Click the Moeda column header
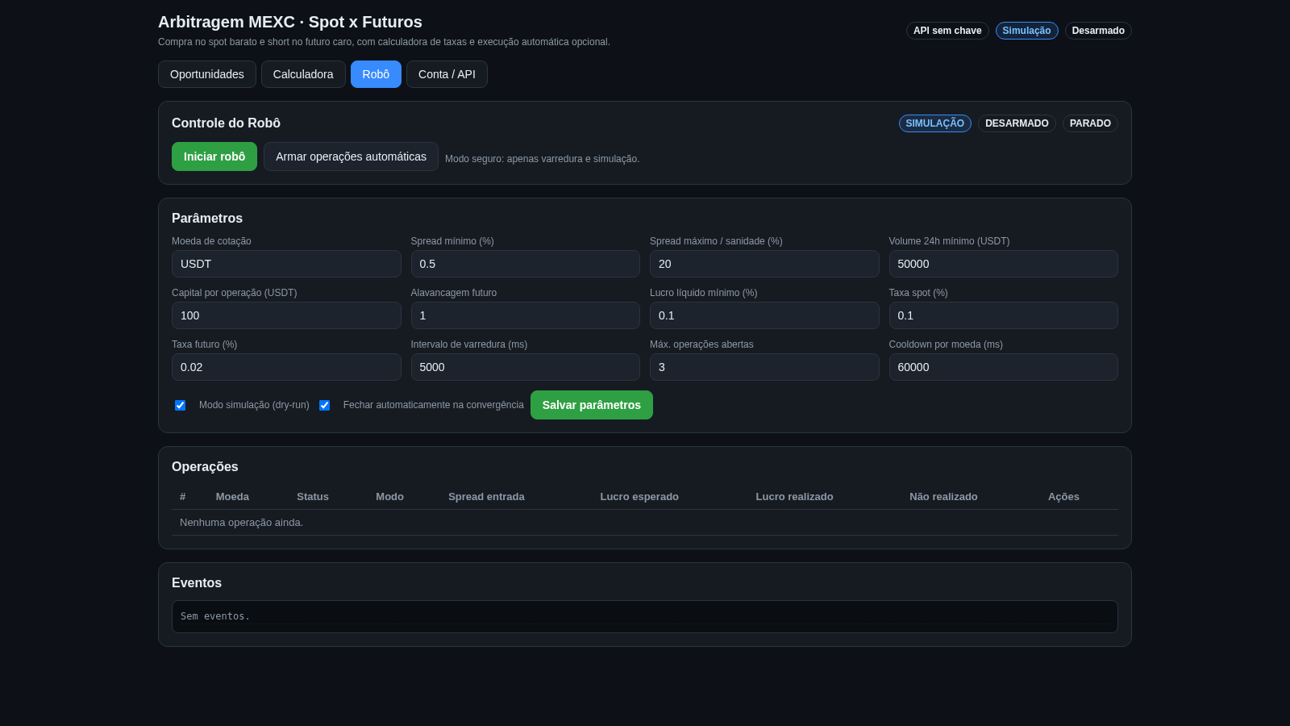Image resolution: width=1290 pixels, height=726 pixels. tap(232, 497)
